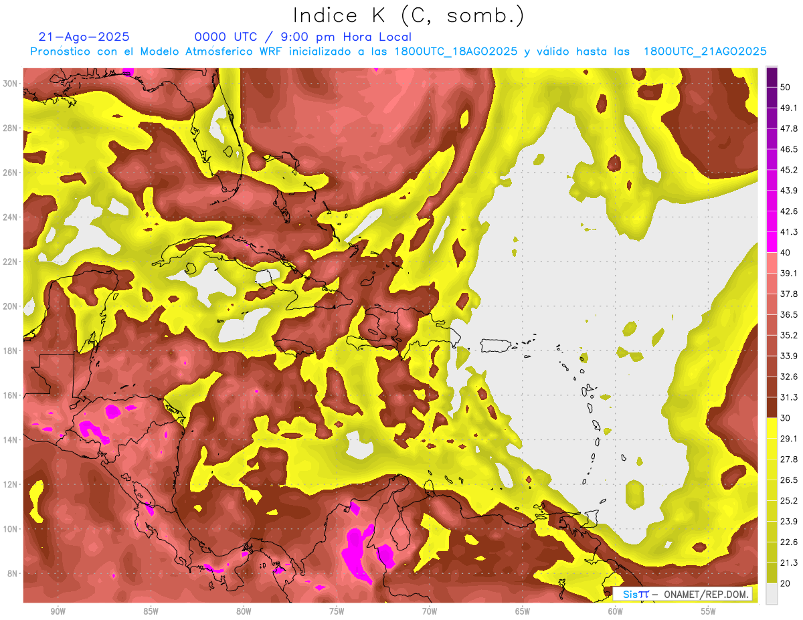Click the colorbar value '45.2'

789,171
